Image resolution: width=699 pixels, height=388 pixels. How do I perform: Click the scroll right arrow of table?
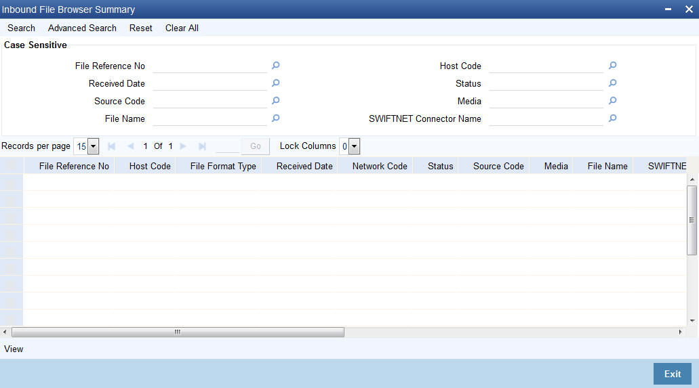click(680, 332)
